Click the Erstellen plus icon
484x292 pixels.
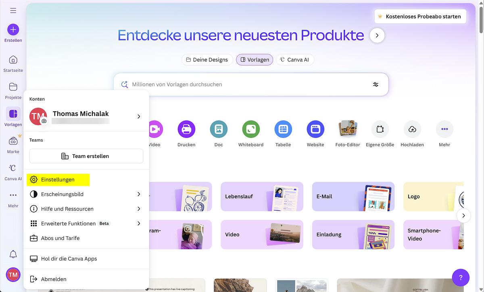(13, 29)
